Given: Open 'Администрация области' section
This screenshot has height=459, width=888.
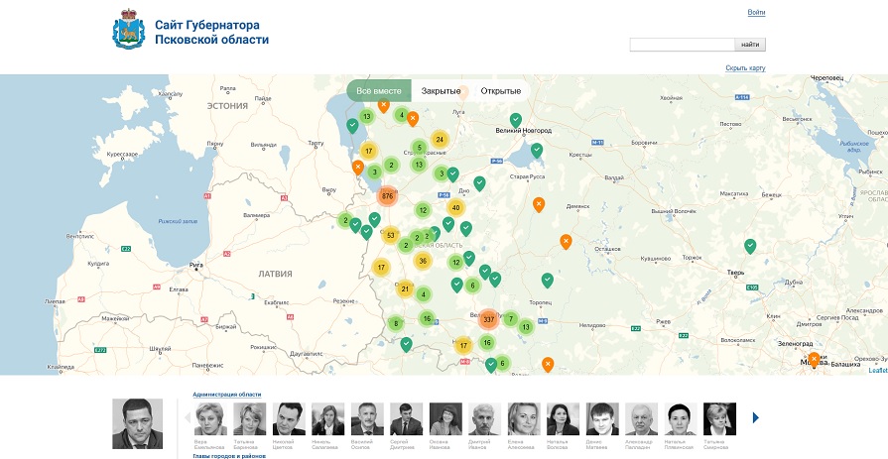Looking at the screenshot, I should tap(227, 395).
